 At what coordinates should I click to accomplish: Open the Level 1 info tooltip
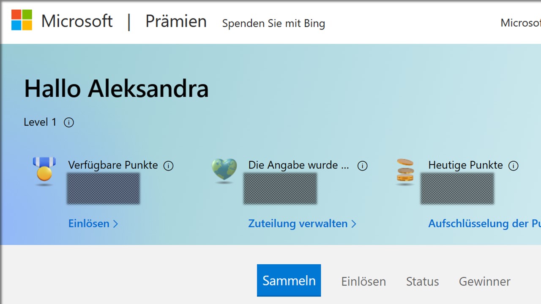point(69,122)
